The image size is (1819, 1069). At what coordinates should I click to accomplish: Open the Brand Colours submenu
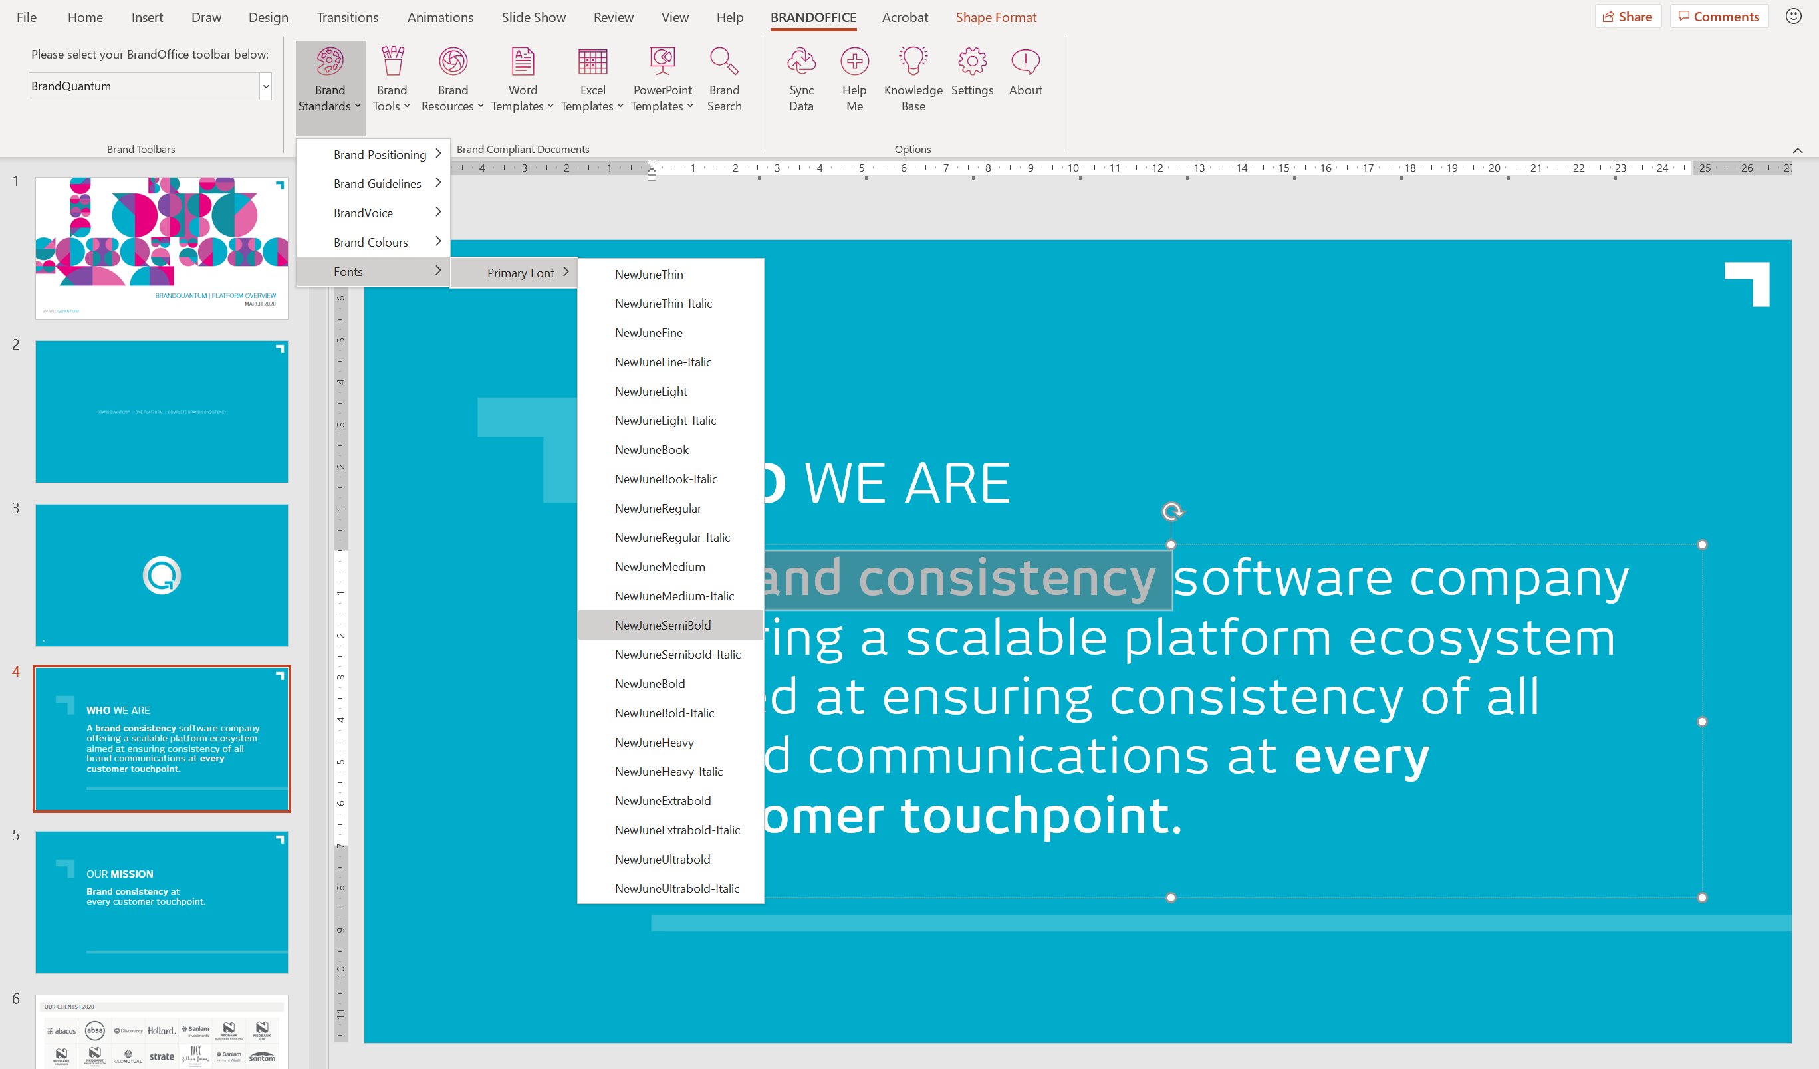tap(372, 243)
